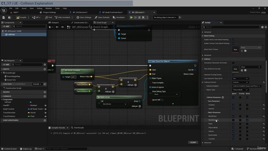Open debug object selection dropdown
Screen dimensions: 268x151
(165, 18)
